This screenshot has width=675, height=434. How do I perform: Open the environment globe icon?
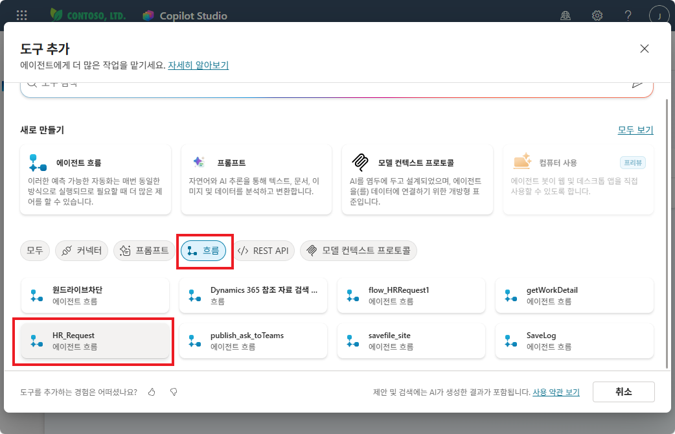pyautogui.click(x=566, y=16)
